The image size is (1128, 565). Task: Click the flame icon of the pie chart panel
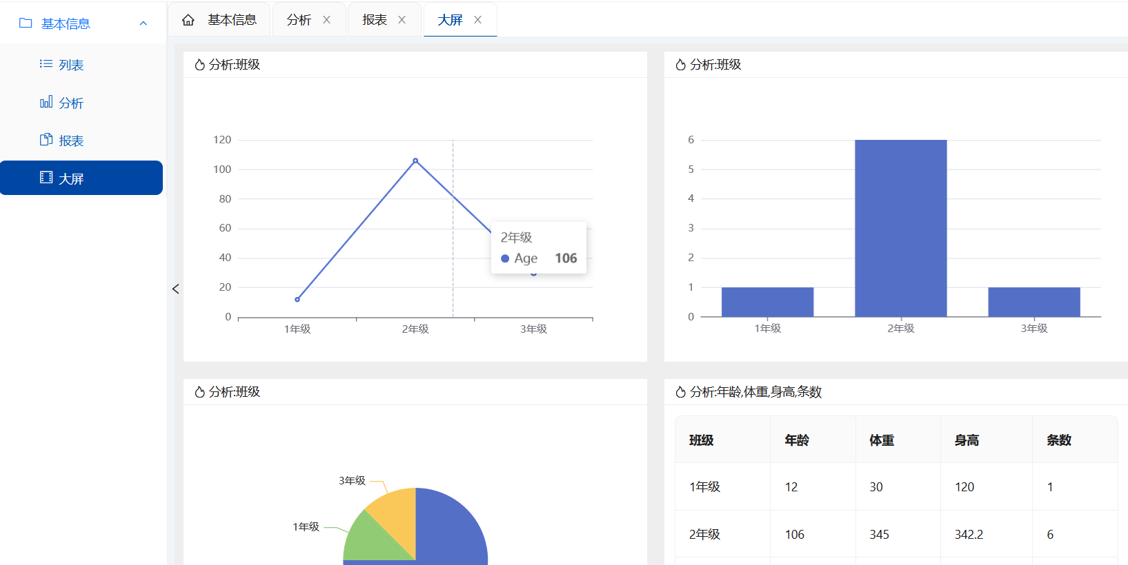199,392
